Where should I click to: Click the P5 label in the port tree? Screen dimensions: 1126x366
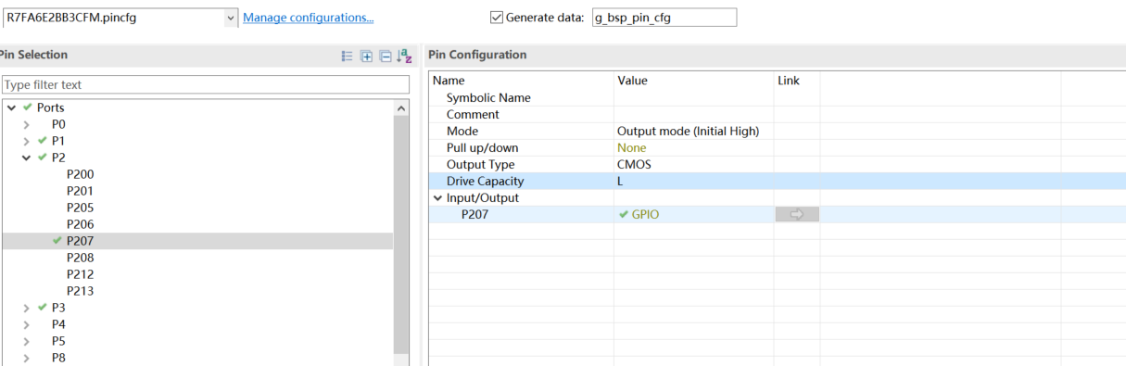pyautogui.click(x=58, y=341)
